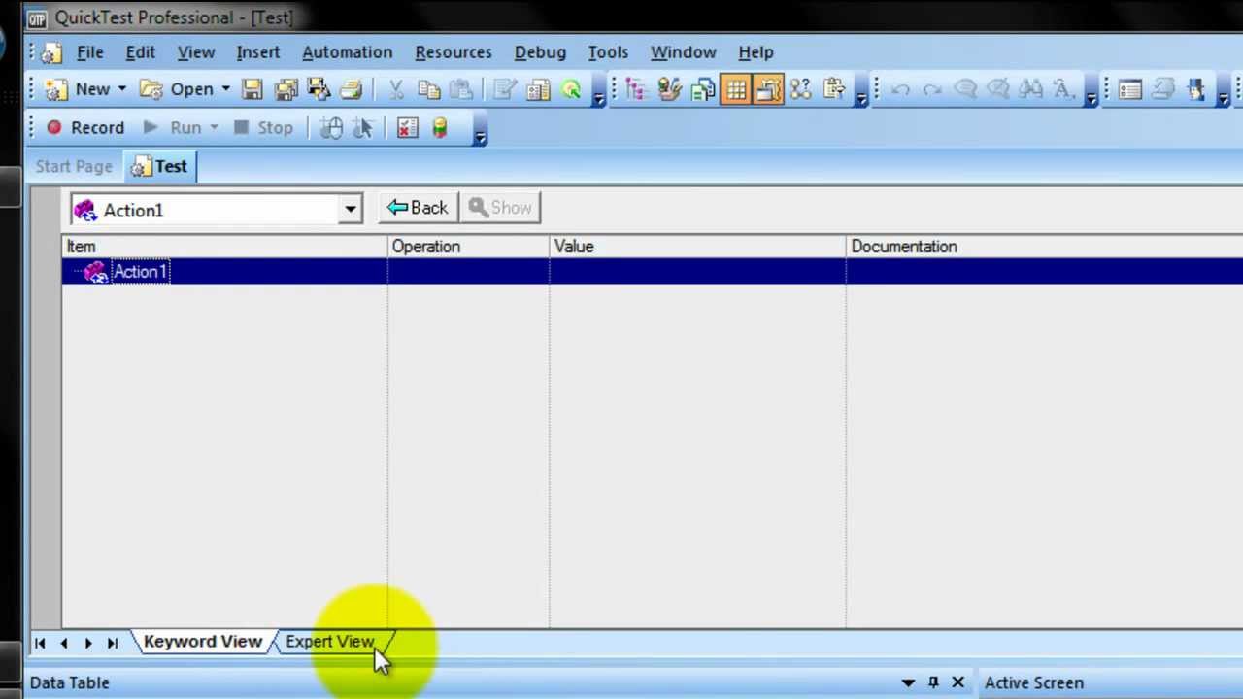Click the Stop button
The width and height of the screenshot is (1243, 699).
coord(263,127)
